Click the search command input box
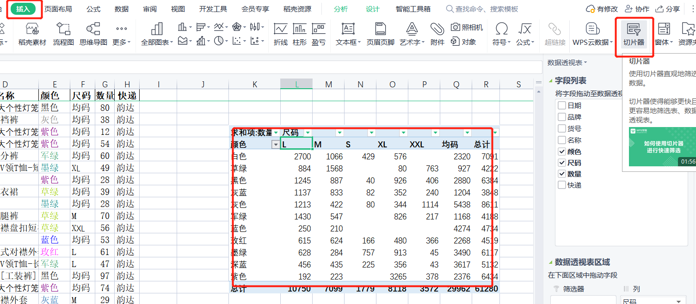This screenshot has height=304, width=696. [486, 9]
